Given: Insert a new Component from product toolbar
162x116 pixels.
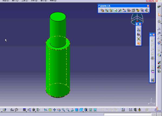Looking at the screenshot, I should (x=102, y=10).
